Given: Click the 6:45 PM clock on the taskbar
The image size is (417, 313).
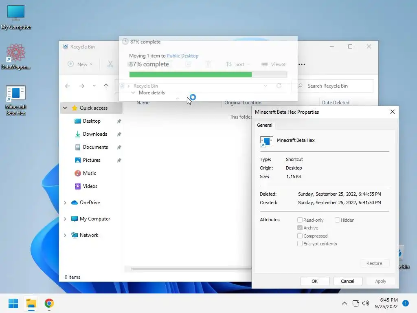Looking at the screenshot, I should click(x=386, y=303).
